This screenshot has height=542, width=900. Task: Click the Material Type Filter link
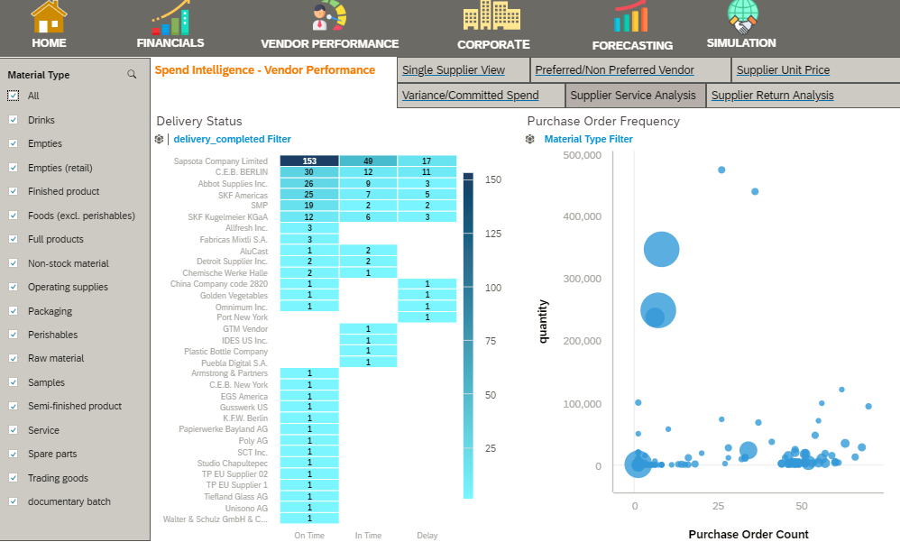(588, 139)
